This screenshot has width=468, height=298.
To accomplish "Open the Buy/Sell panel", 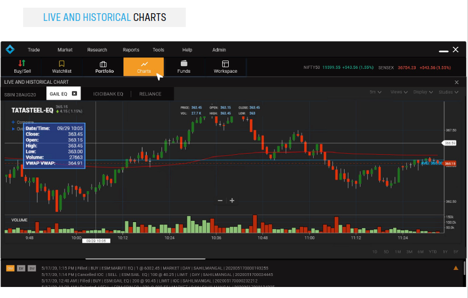I will click(x=22, y=66).
